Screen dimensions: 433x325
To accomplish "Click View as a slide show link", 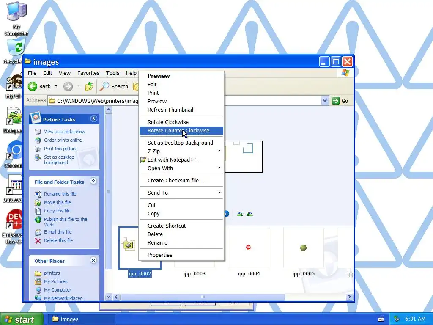I will coord(65,132).
